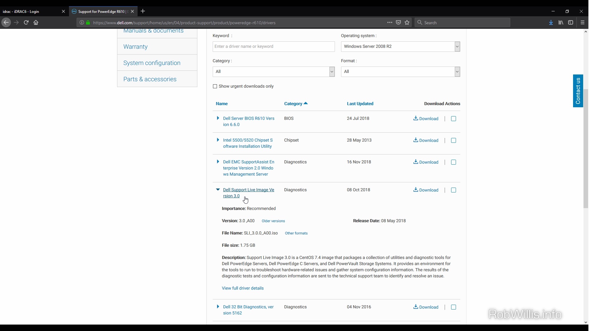Open Other formats link
The width and height of the screenshot is (589, 331).
click(x=296, y=233)
